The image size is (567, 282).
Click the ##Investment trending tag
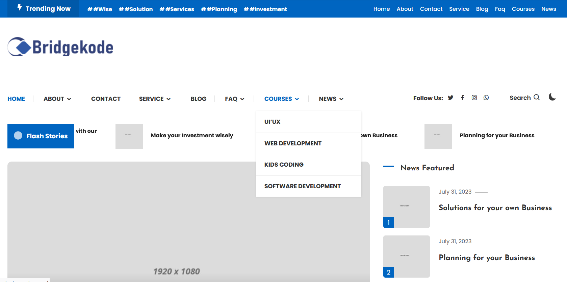coord(265,9)
